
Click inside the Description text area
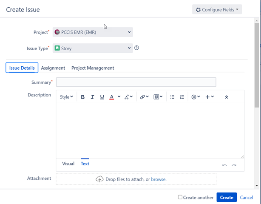[x=150, y=131]
